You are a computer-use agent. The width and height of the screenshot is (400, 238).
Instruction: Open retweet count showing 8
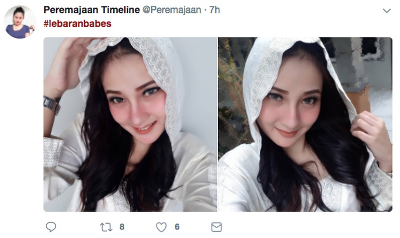tap(122, 227)
